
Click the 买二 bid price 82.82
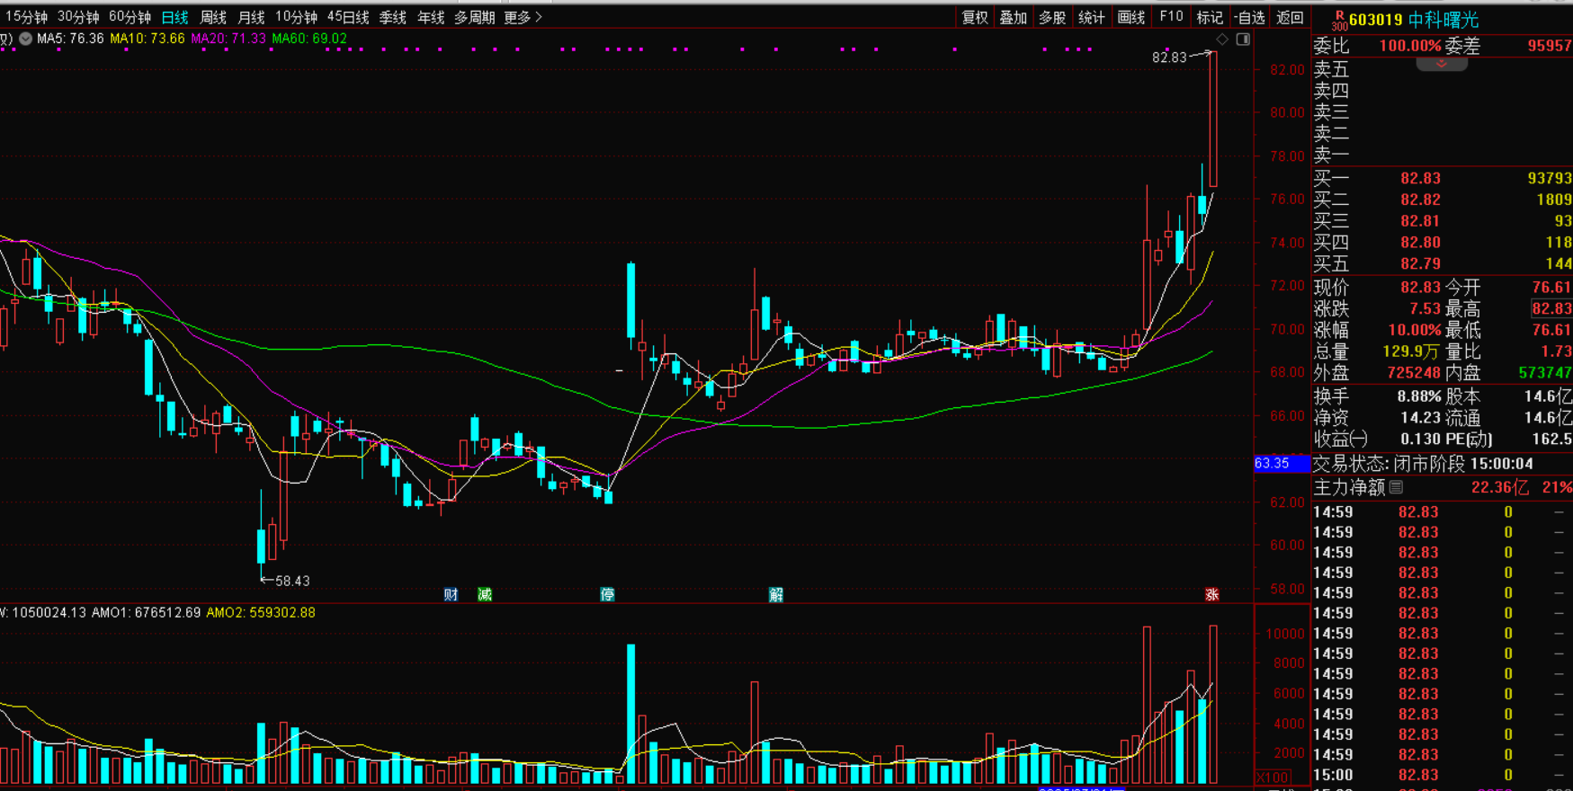tap(1420, 200)
